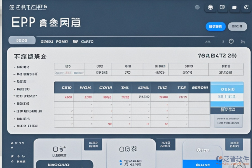Select the highlighted gray tab in the navigation row
Viewport: 252px width, 168px height.
point(22,40)
